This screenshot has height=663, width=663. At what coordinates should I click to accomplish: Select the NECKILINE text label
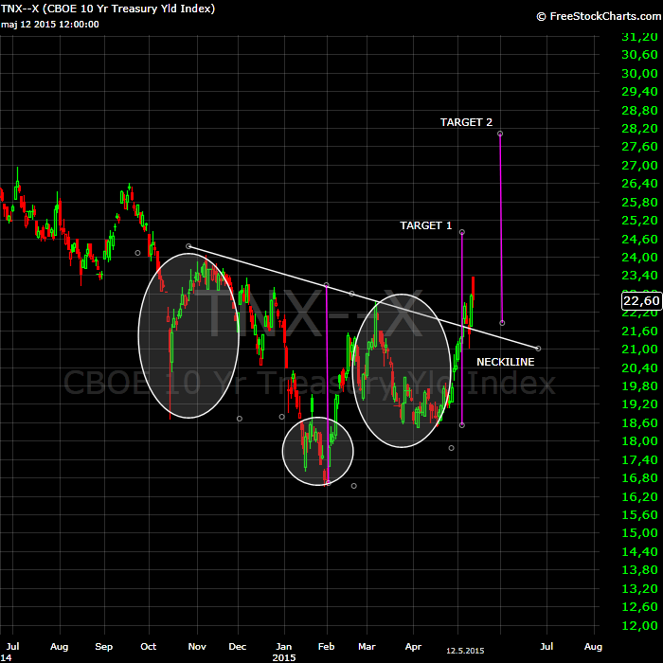[505, 362]
